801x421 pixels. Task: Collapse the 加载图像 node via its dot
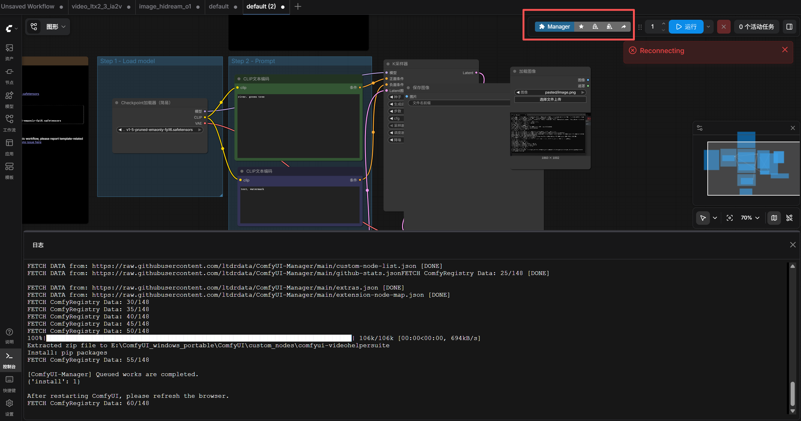[515, 72]
